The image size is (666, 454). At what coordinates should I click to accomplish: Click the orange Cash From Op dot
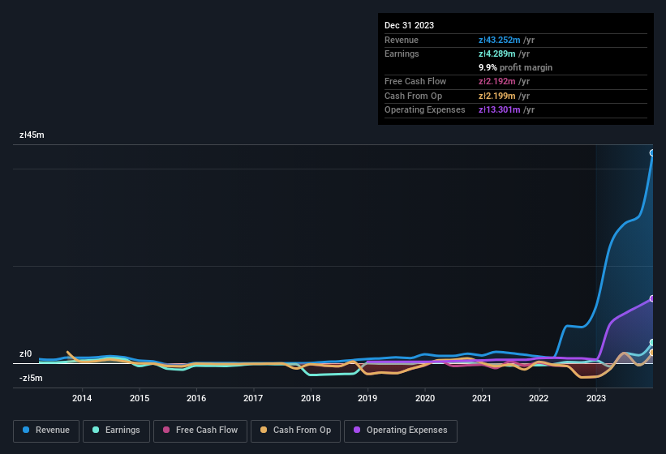coord(264,430)
